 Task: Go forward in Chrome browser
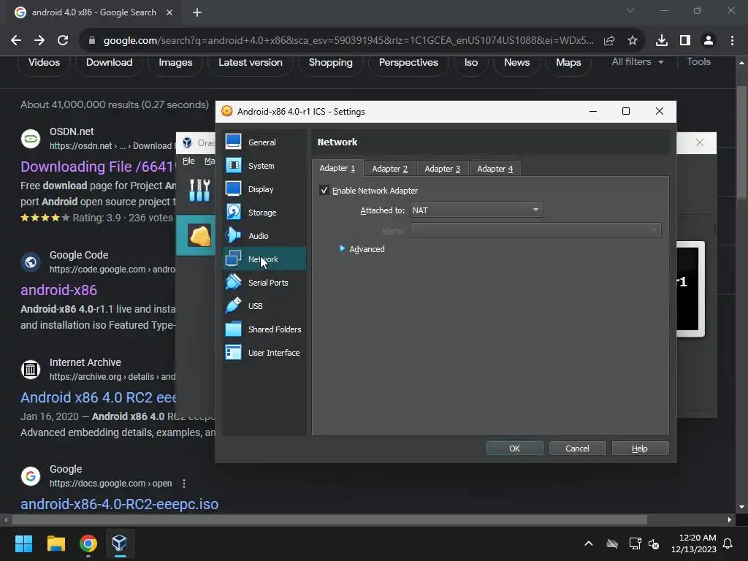(x=39, y=41)
